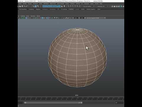Click the polygon sphere in viewport
This screenshot has width=142, height=107.
tap(78, 58)
